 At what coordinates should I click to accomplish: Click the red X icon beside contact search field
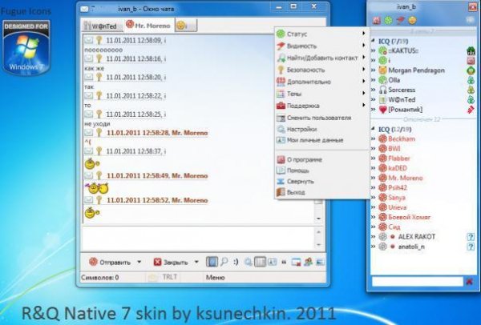469,281
